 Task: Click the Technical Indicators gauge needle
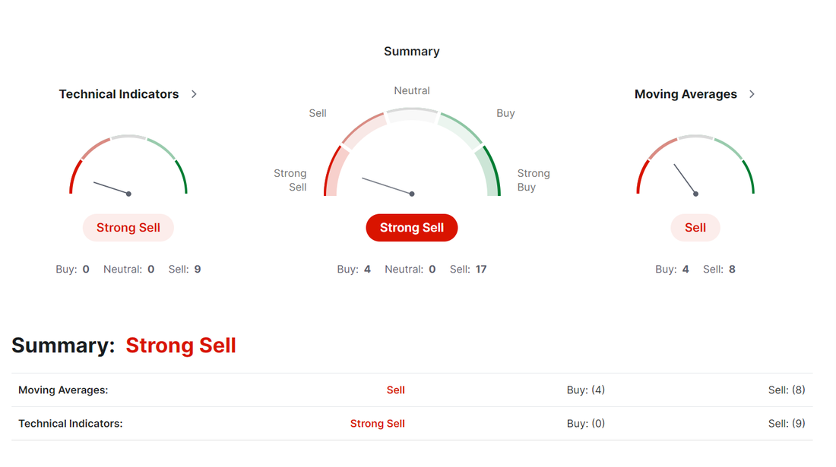pyautogui.click(x=112, y=188)
